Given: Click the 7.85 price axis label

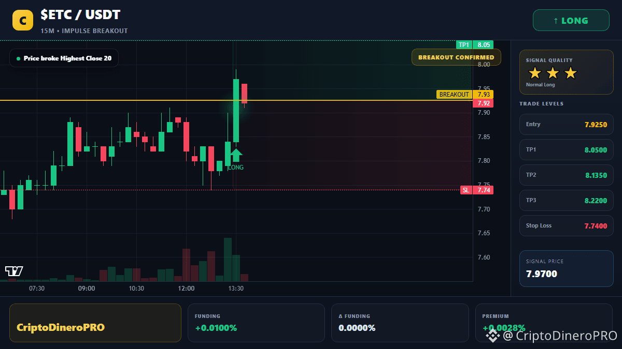Looking at the screenshot, I should coord(484,137).
